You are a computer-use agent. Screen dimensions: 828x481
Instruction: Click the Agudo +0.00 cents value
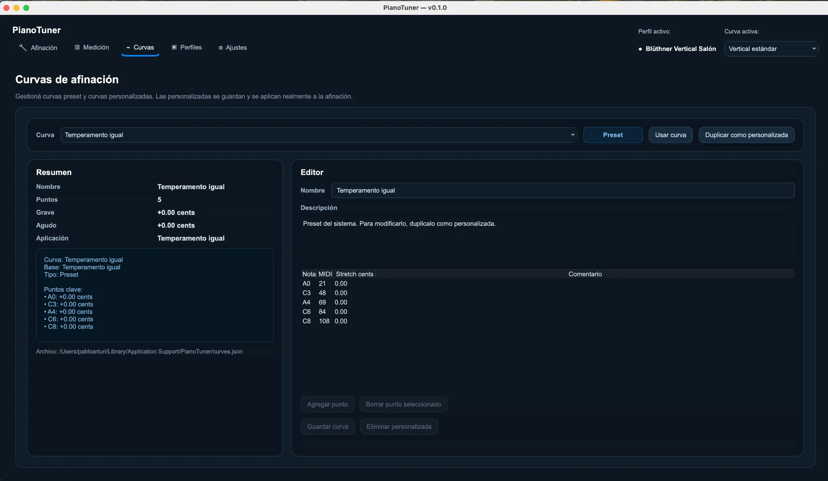tap(176, 226)
